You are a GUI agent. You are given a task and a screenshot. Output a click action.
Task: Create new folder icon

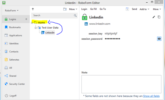pos(65,9)
